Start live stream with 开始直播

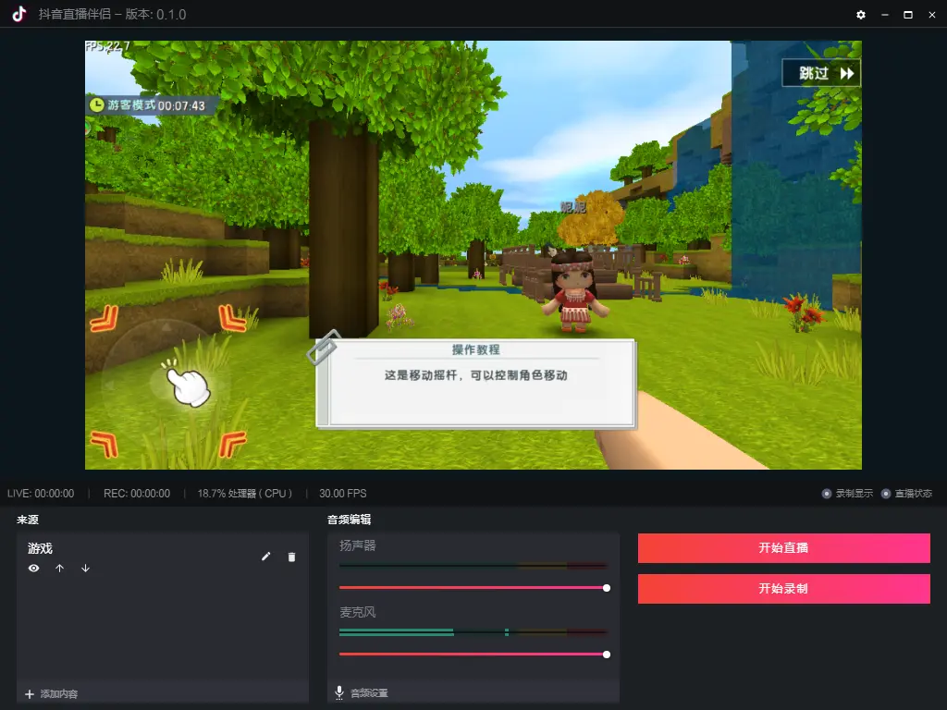[x=784, y=548]
